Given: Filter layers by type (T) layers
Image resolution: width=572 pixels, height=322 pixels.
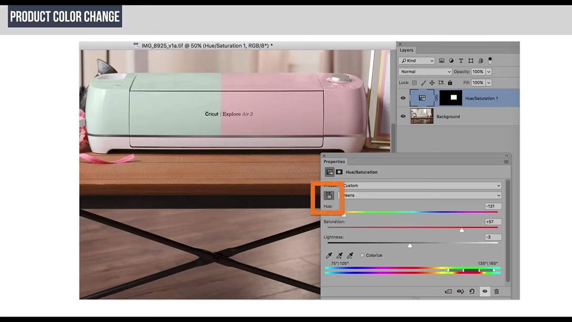Looking at the screenshot, I should [x=461, y=61].
